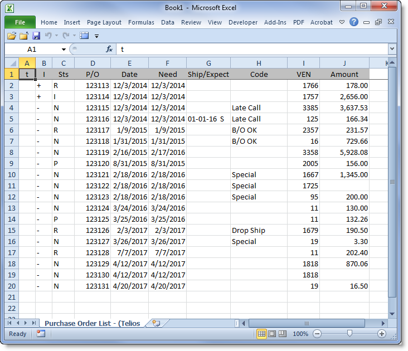Click the macro recording icon in status bar
This screenshot has width=408, height=351.
[x=41, y=334]
